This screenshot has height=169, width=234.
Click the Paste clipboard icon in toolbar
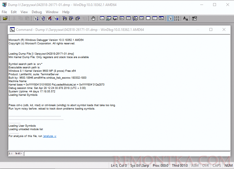tap(27, 19)
